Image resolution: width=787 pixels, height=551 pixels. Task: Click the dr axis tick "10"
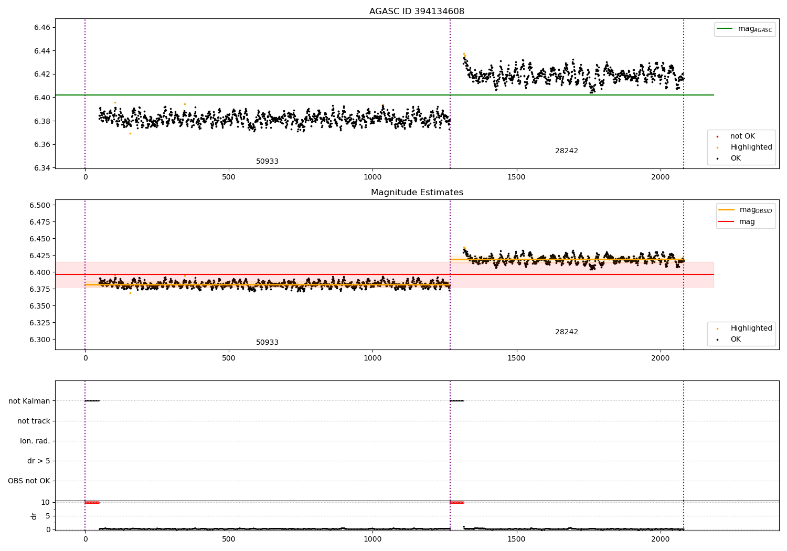pyautogui.click(x=46, y=503)
